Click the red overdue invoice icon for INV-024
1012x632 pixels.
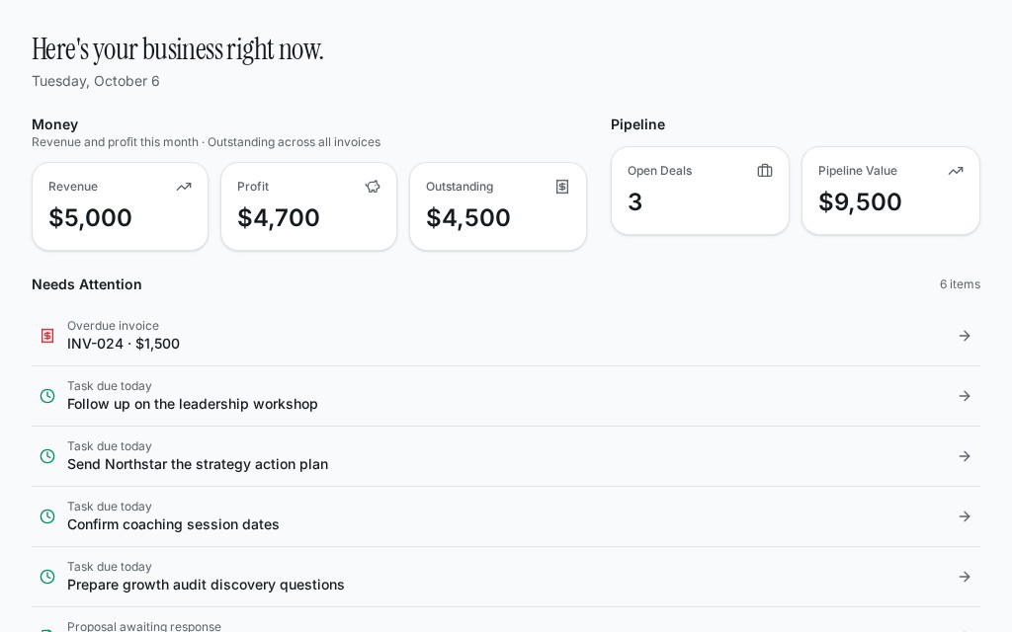click(47, 336)
